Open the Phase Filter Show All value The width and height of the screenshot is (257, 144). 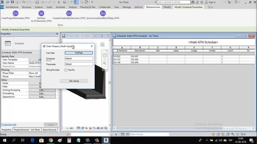click(x=35, y=73)
